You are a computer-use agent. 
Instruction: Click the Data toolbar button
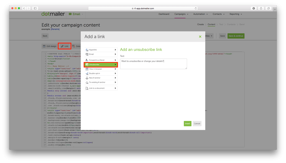(76, 46)
